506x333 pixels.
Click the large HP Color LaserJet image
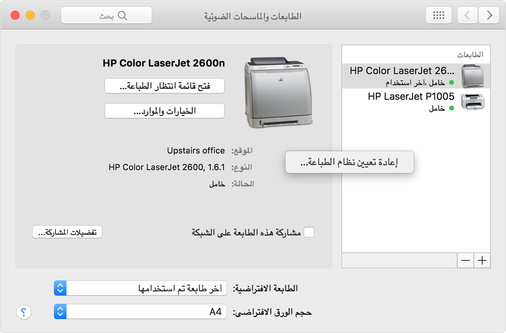tap(278, 93)
